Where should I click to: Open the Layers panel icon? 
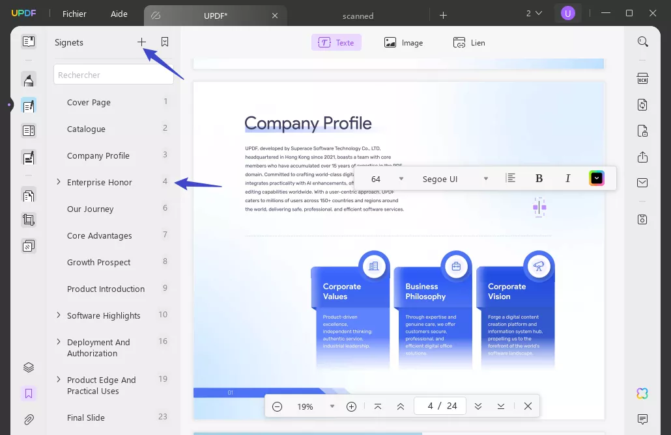click(29, 367)
